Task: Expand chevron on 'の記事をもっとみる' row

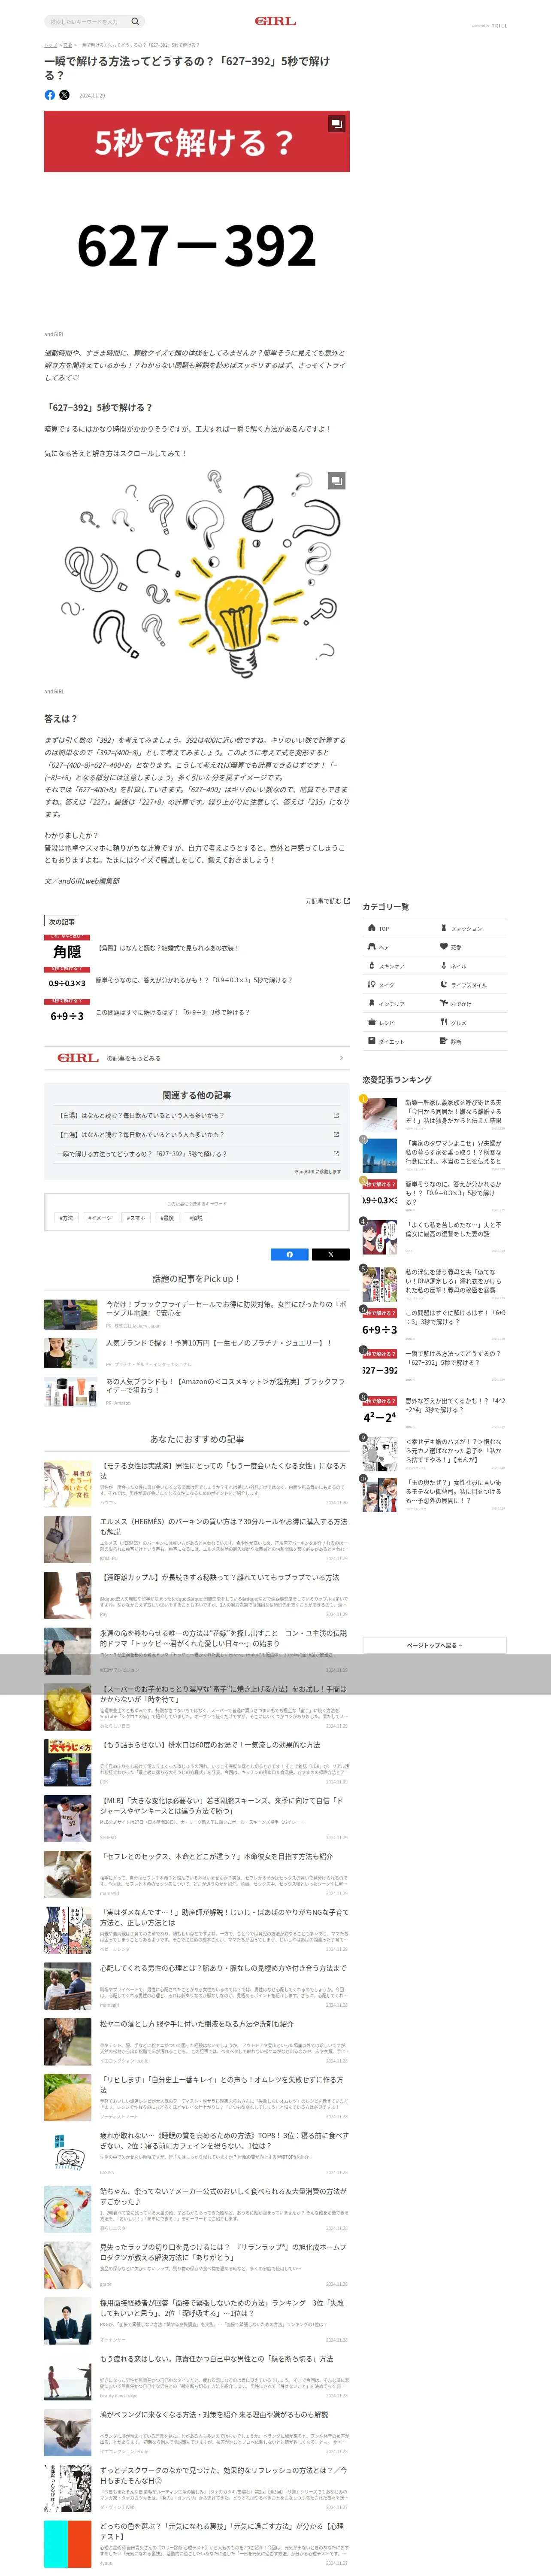Action: point(341,1058)
